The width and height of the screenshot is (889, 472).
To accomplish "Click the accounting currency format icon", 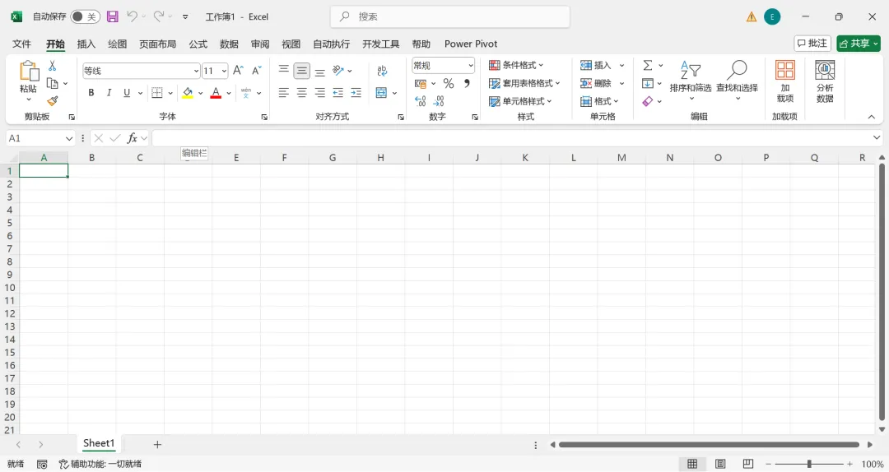I will (x=420, y=84).
